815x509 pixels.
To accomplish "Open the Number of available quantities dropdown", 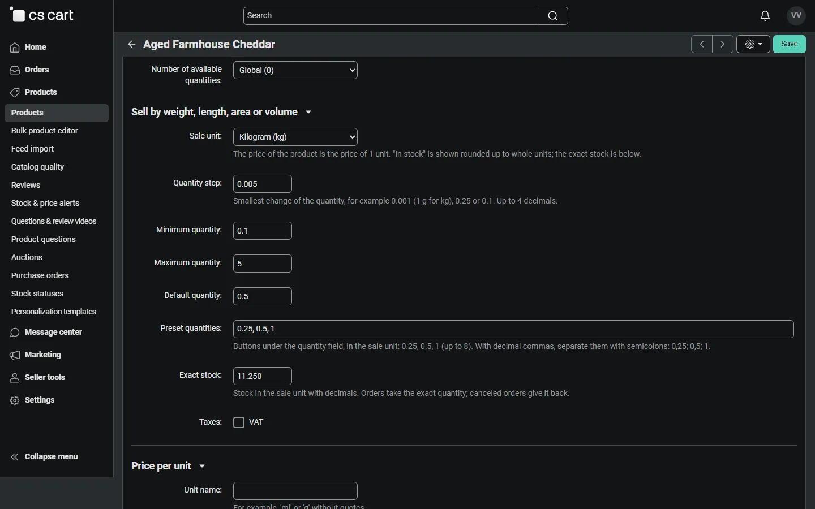I will [295, 70].
